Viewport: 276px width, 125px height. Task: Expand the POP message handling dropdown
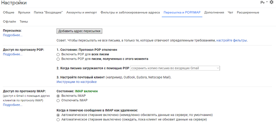coord(175,68)
